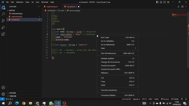Choose Format Document With...

pyautogui.click(x=118, y=69)
